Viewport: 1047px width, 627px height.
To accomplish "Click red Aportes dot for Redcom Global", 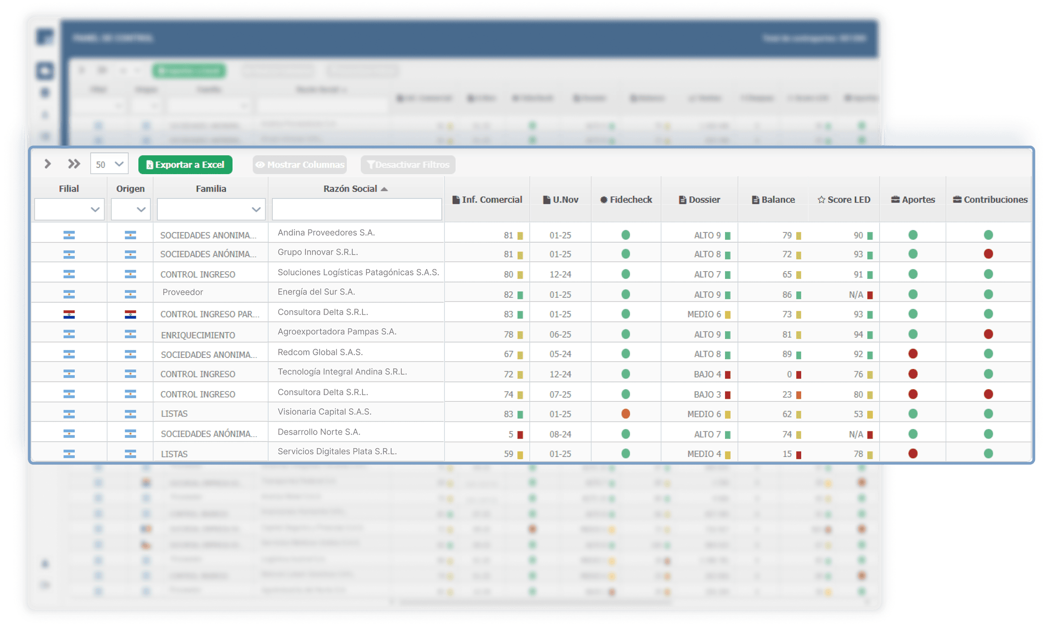I will 913,354.
